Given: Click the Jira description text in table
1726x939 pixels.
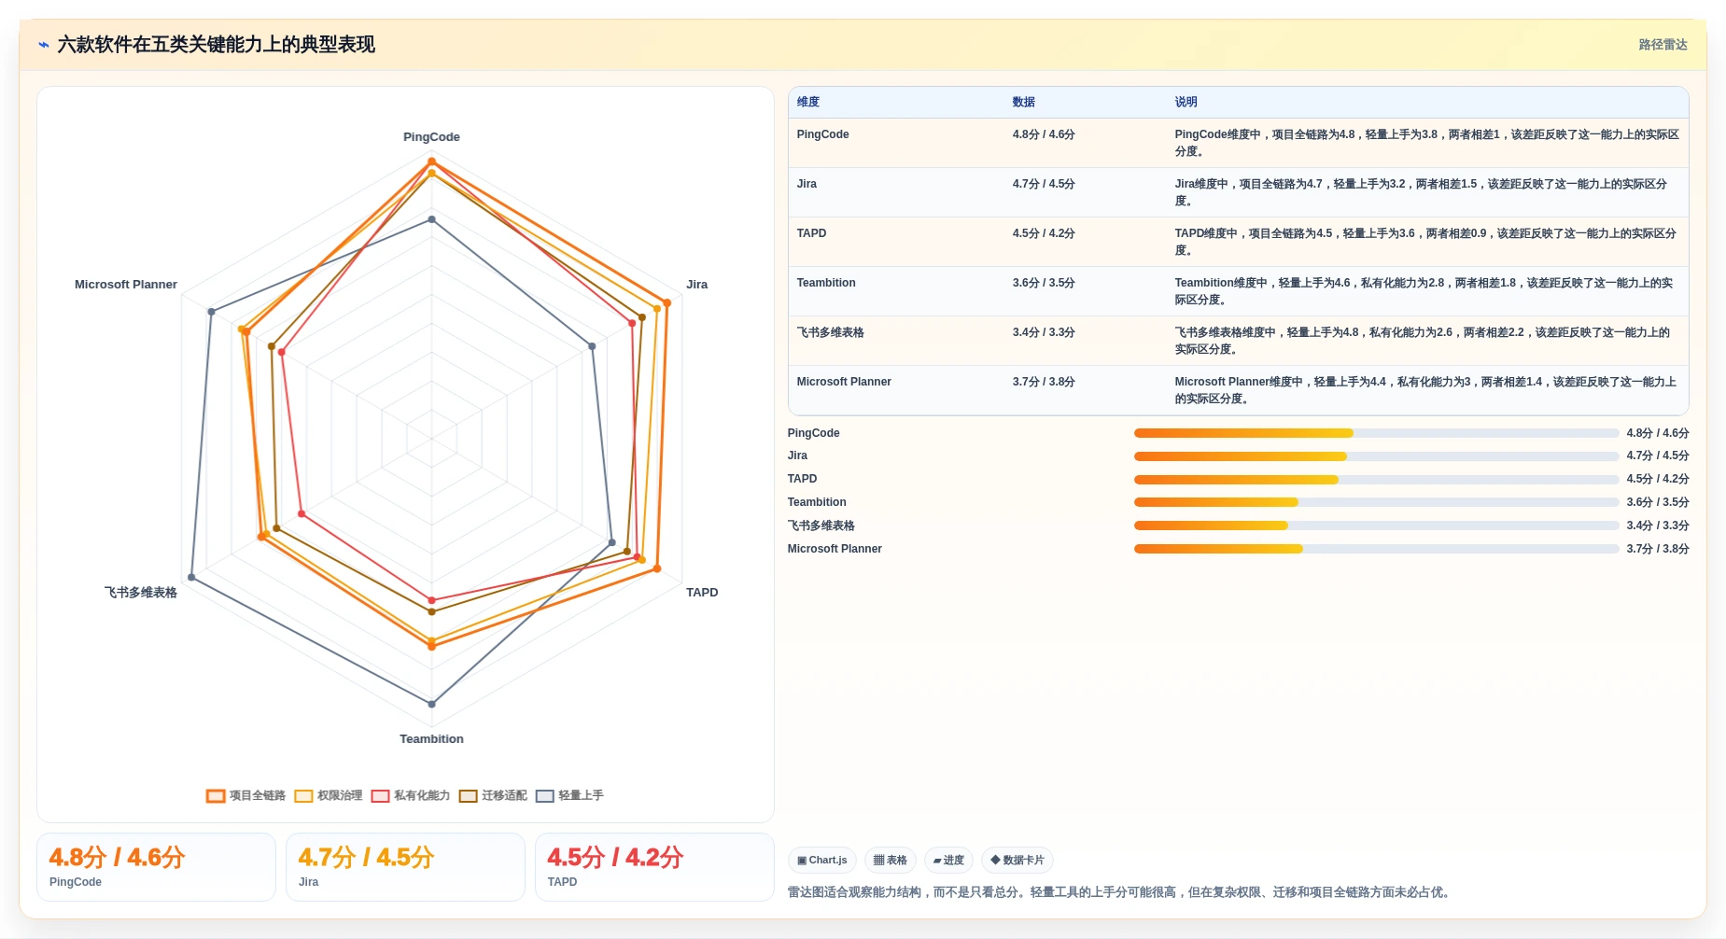Looking at the screenshot, I should [x=1421, y=192].
